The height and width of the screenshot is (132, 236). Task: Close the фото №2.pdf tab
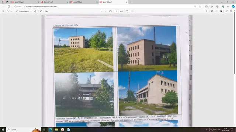click(x=97, y=2)
